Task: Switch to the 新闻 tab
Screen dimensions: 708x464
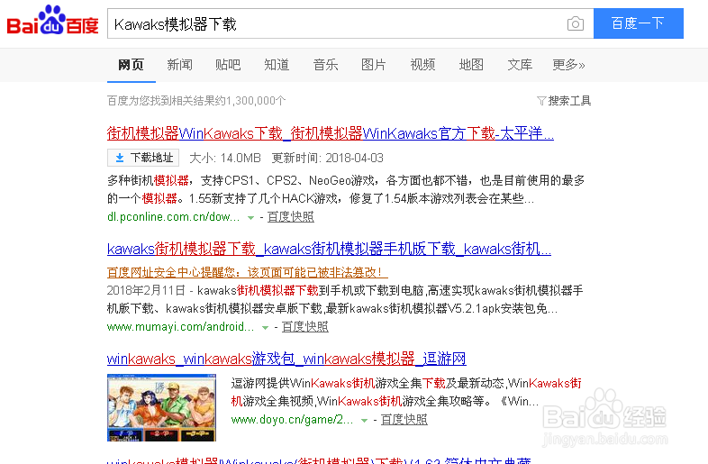Action: [180, 65]
